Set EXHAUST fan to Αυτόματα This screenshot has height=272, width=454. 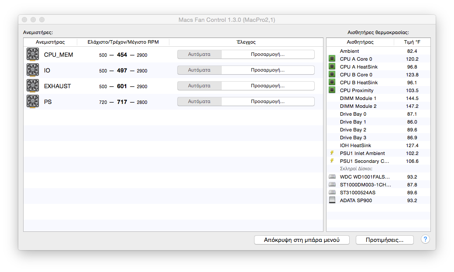[199, 86]
